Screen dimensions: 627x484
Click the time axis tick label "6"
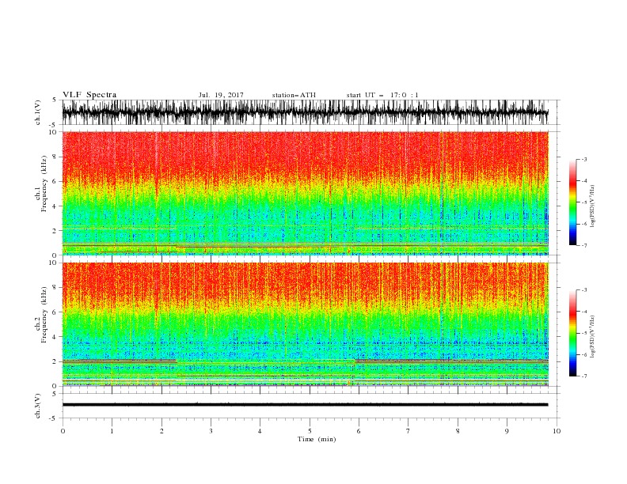tap(359, 431)
